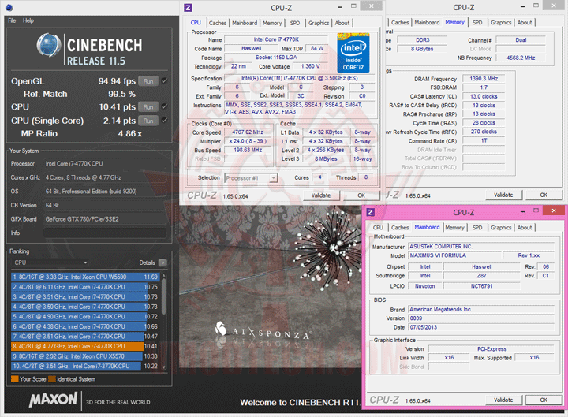This screenshot has height=417, width=568.
Task: Click the Processor Name Intel Core i7 4770K field
Action: (276, 39)
